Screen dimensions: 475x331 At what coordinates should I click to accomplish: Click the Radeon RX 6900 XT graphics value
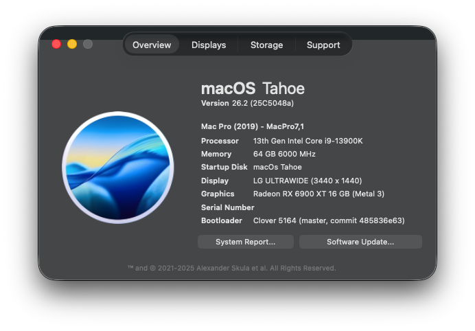point(318,194)
